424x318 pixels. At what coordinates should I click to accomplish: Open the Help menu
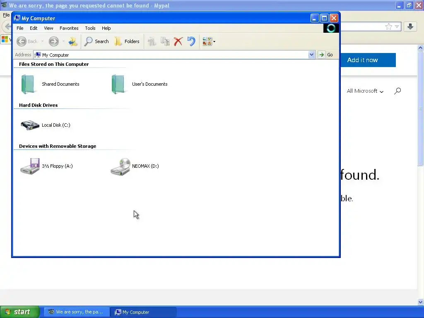pos(106,28)
